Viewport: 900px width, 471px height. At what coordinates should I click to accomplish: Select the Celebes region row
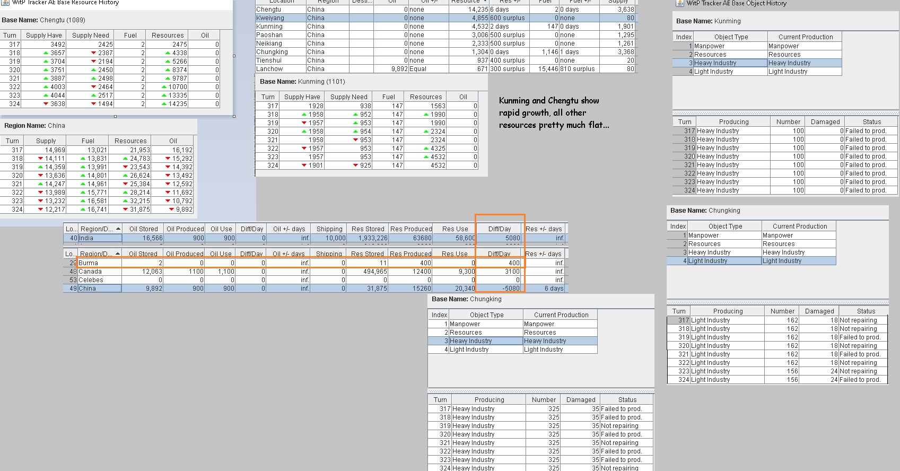coord(316,280)
